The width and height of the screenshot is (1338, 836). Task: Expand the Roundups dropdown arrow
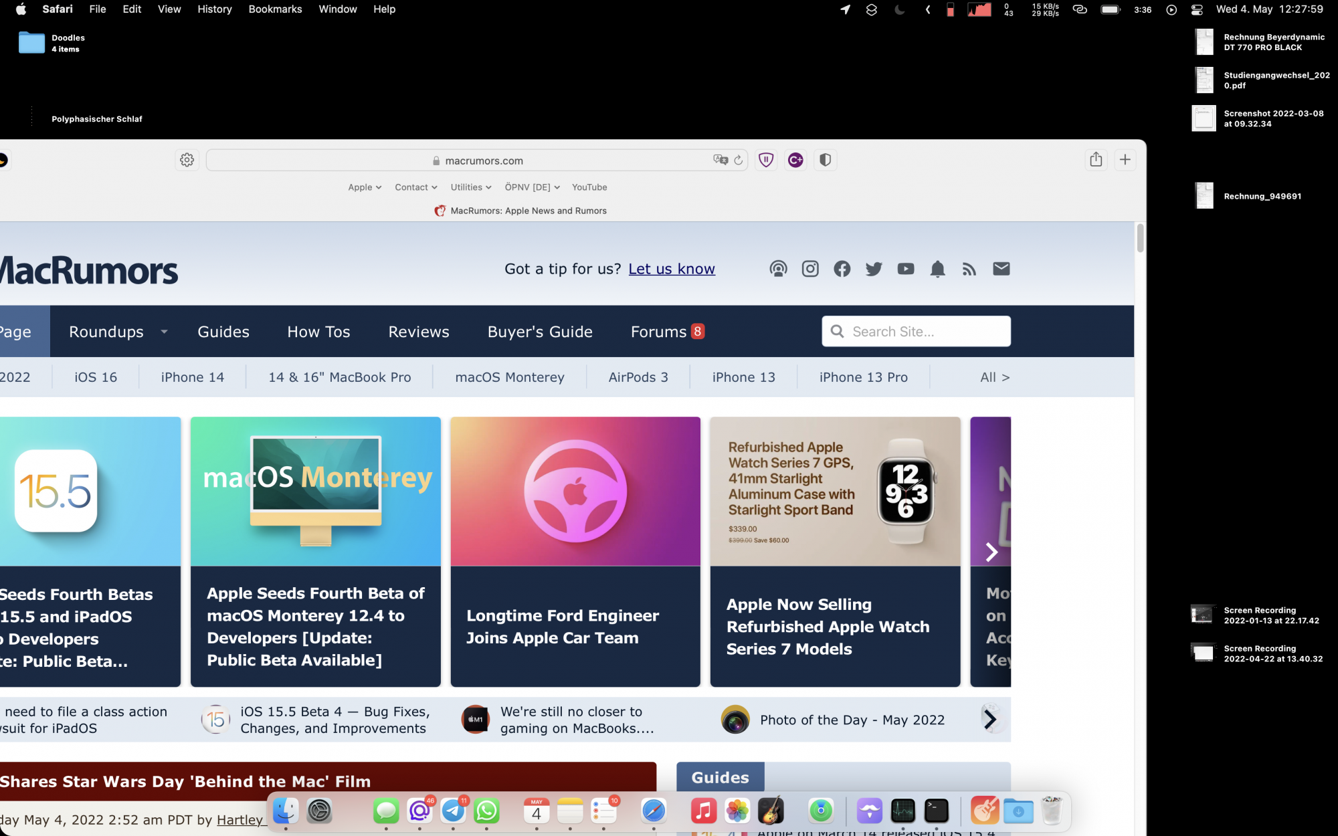point(164,332)
